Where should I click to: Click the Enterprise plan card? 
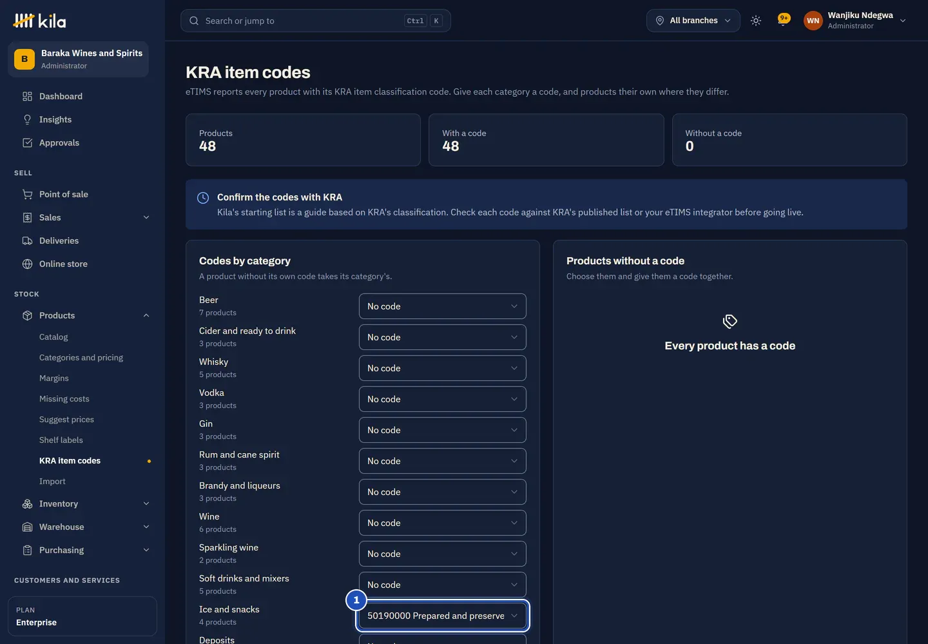82,616
